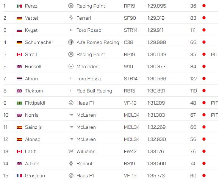
Task: Click the French flag next to Grosjean
Action: point(19,176)
